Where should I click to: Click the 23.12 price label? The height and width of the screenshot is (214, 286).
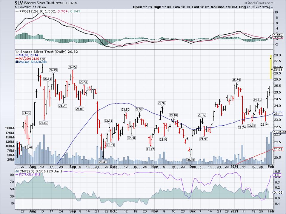[x=202, y=115]
